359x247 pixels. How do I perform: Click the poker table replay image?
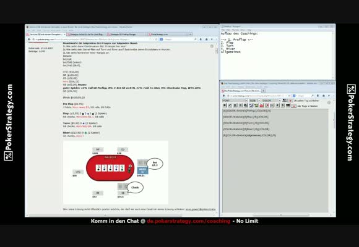pos(116,172)
